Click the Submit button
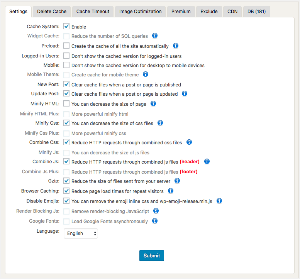 click(151, 255)
